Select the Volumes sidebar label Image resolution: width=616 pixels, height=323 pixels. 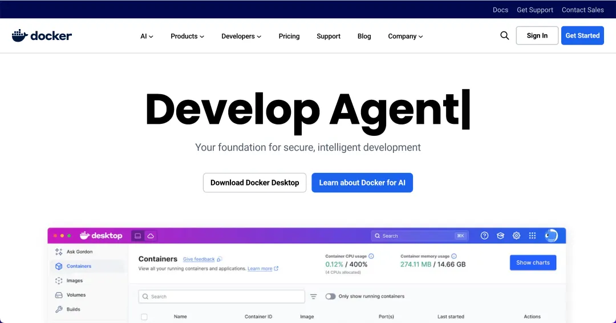(76, 295)
